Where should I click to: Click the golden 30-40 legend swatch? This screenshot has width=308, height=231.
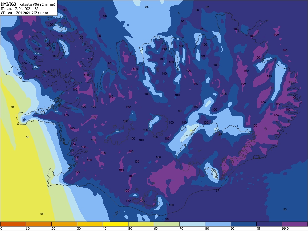[90, 224]
